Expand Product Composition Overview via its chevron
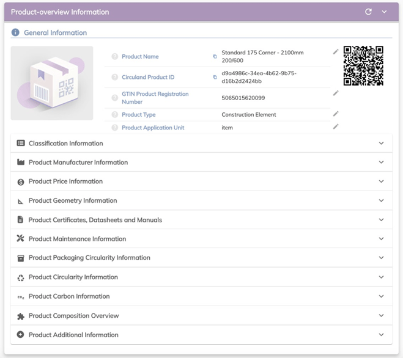Viewport: 403px width, 358px height. click(382, 315)
